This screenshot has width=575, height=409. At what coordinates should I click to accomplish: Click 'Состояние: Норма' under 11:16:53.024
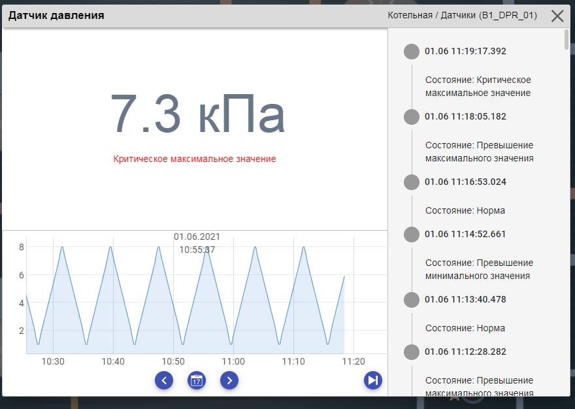pos(465,210)
